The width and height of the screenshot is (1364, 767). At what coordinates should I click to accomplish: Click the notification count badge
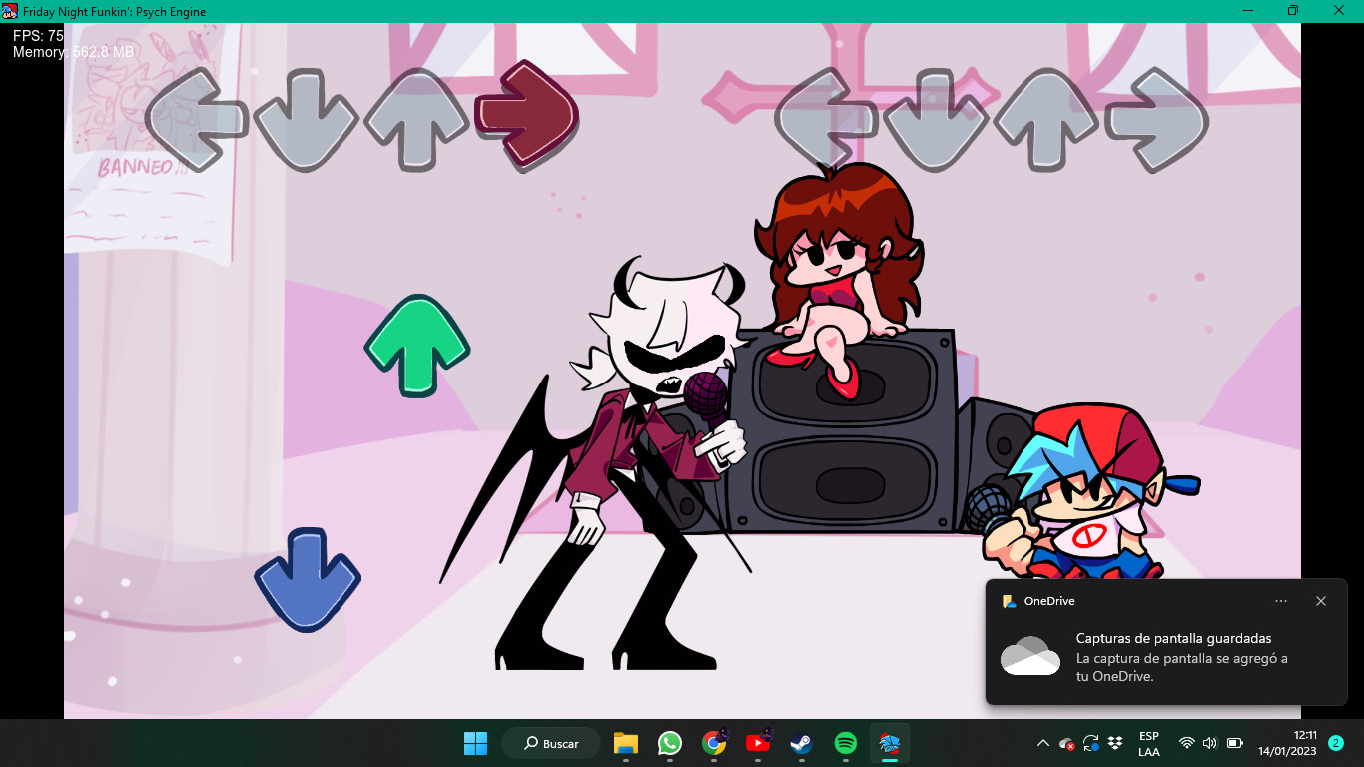pyautogui.click(x=1336, y=743)
